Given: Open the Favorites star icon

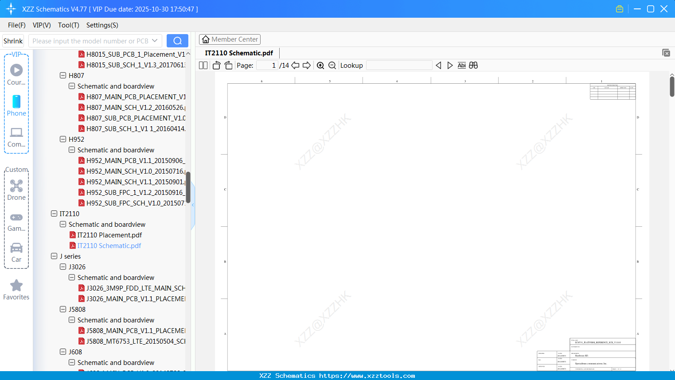Looking at the screenshot, I should click(16, 286).
